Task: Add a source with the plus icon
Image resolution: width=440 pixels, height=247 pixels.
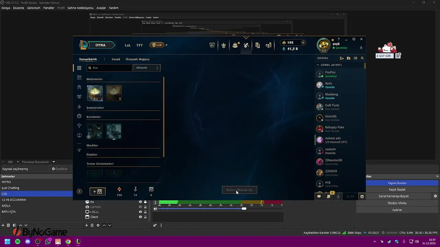Action: pyautogui.click(x=87, y=225)
